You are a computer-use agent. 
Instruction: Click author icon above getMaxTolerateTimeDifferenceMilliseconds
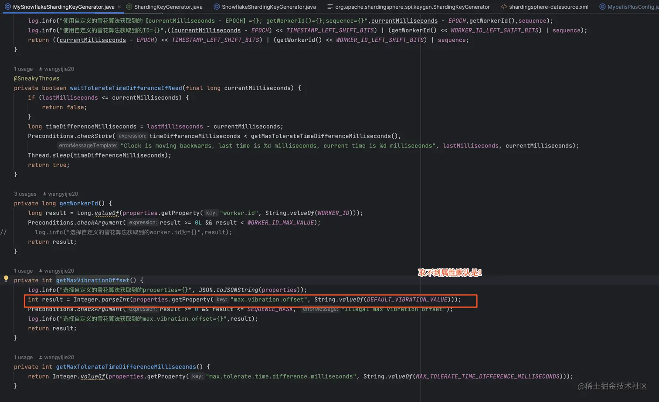[x=41, y=358]
